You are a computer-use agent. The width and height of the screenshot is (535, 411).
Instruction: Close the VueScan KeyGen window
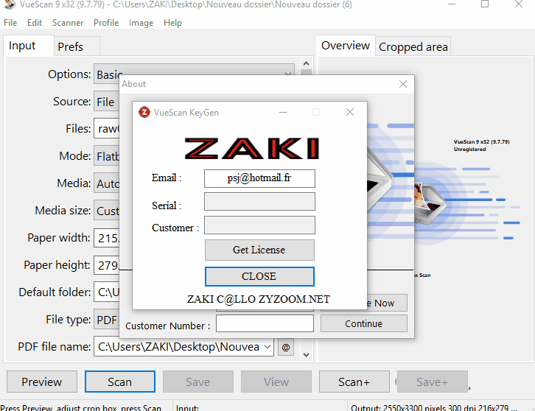pos(350,112)
